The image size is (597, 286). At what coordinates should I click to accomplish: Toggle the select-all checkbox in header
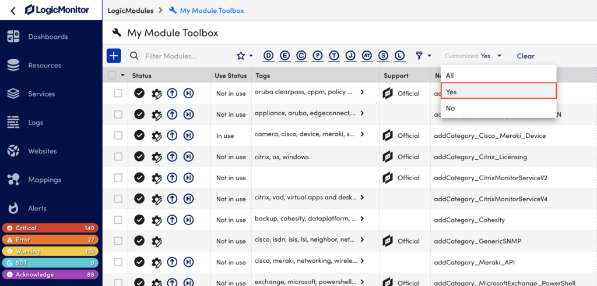pos(113,75)
